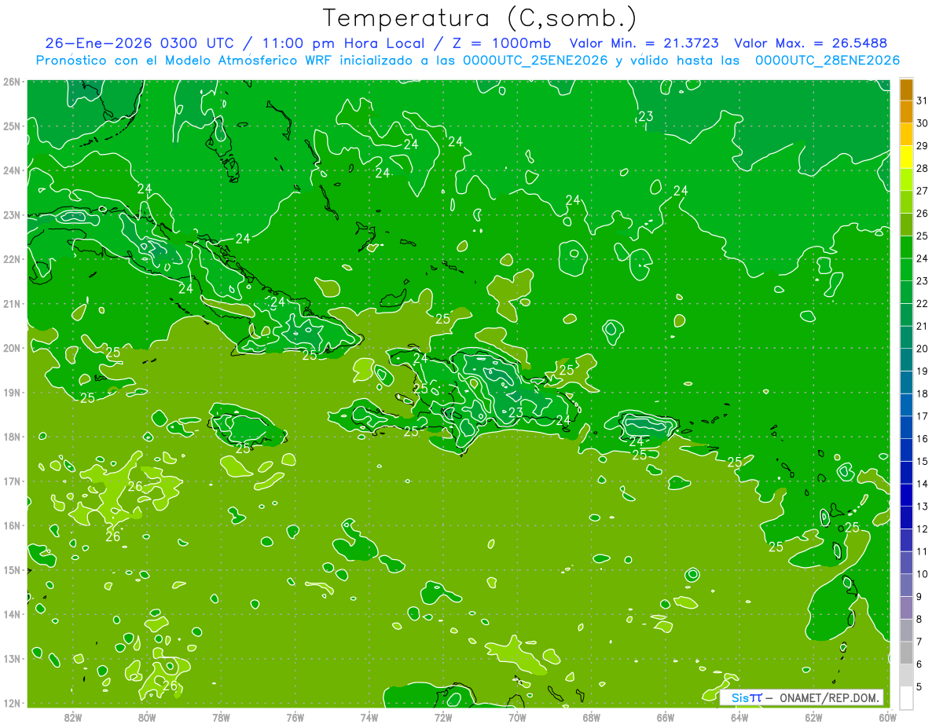Click the legend swatch between 30 and 31

tap(906, 112)
